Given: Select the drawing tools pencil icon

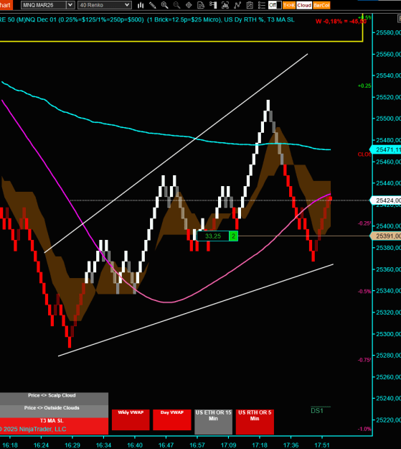Looking at the screenshot, I should click(153, 5).
